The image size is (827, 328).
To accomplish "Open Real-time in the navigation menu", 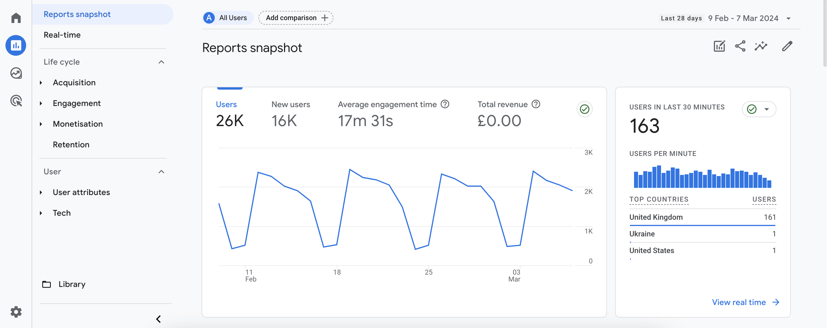I will [x=62, y=35].
